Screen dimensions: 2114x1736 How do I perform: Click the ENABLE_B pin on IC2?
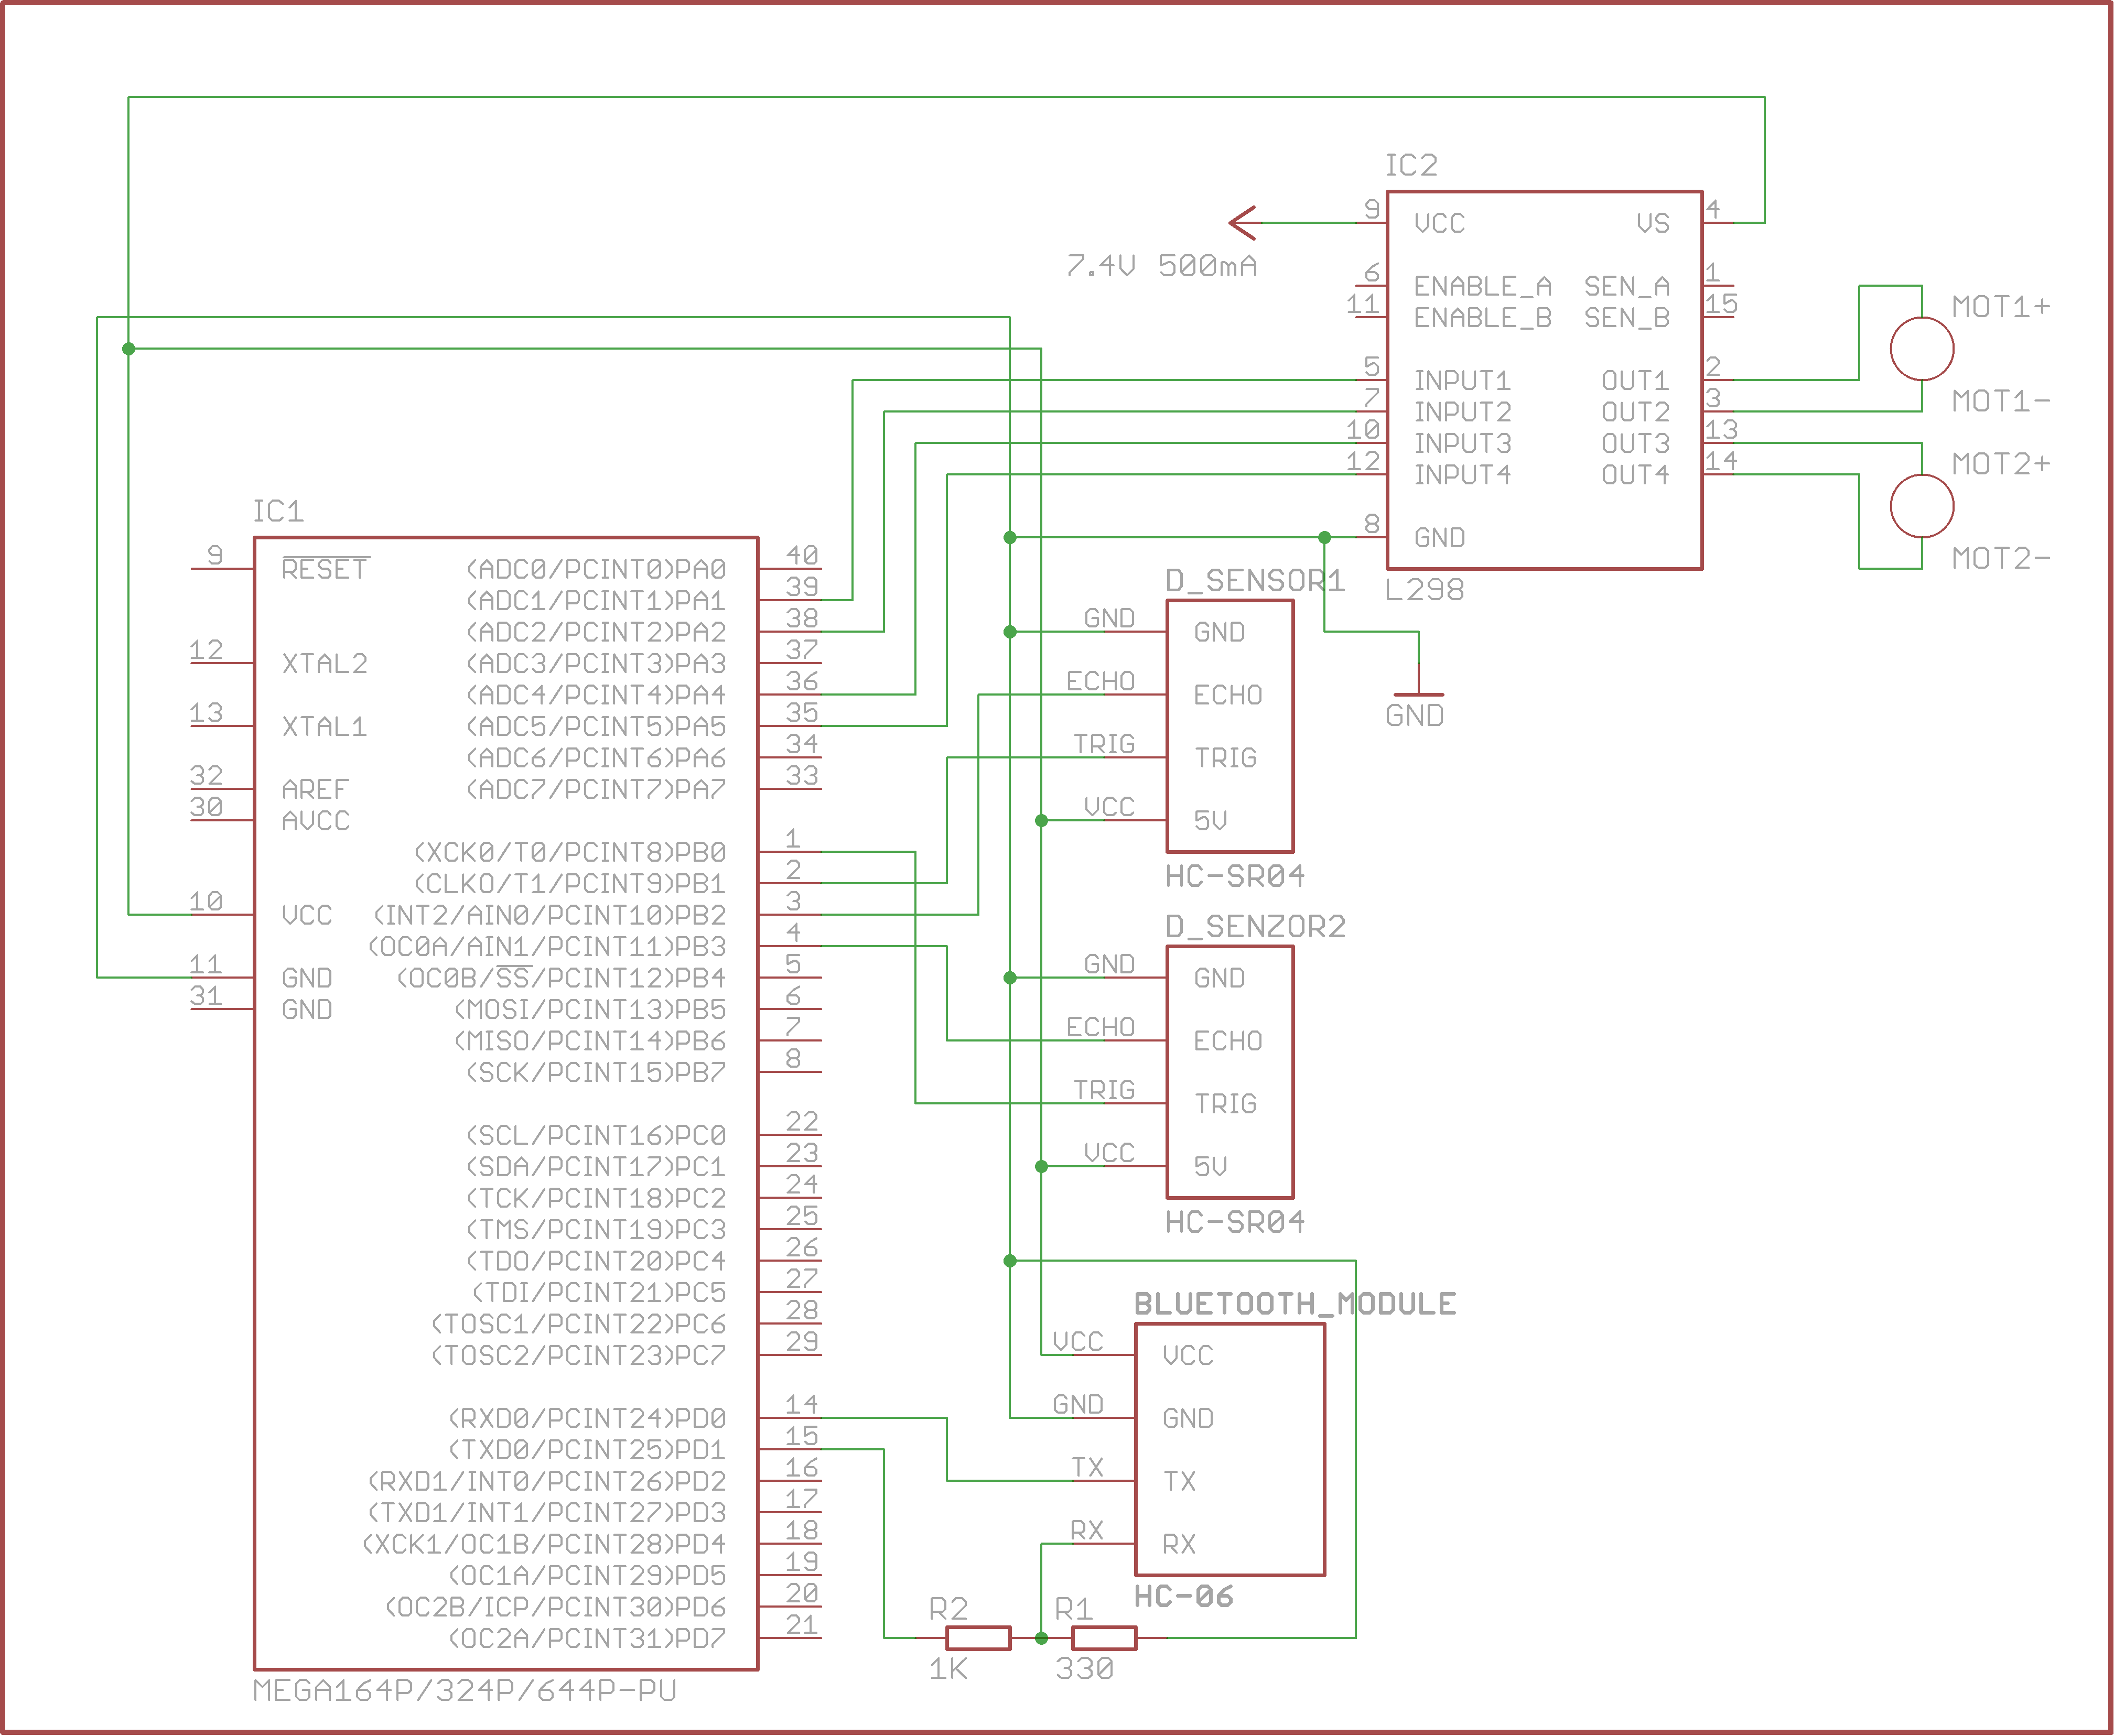(1482, 317)
